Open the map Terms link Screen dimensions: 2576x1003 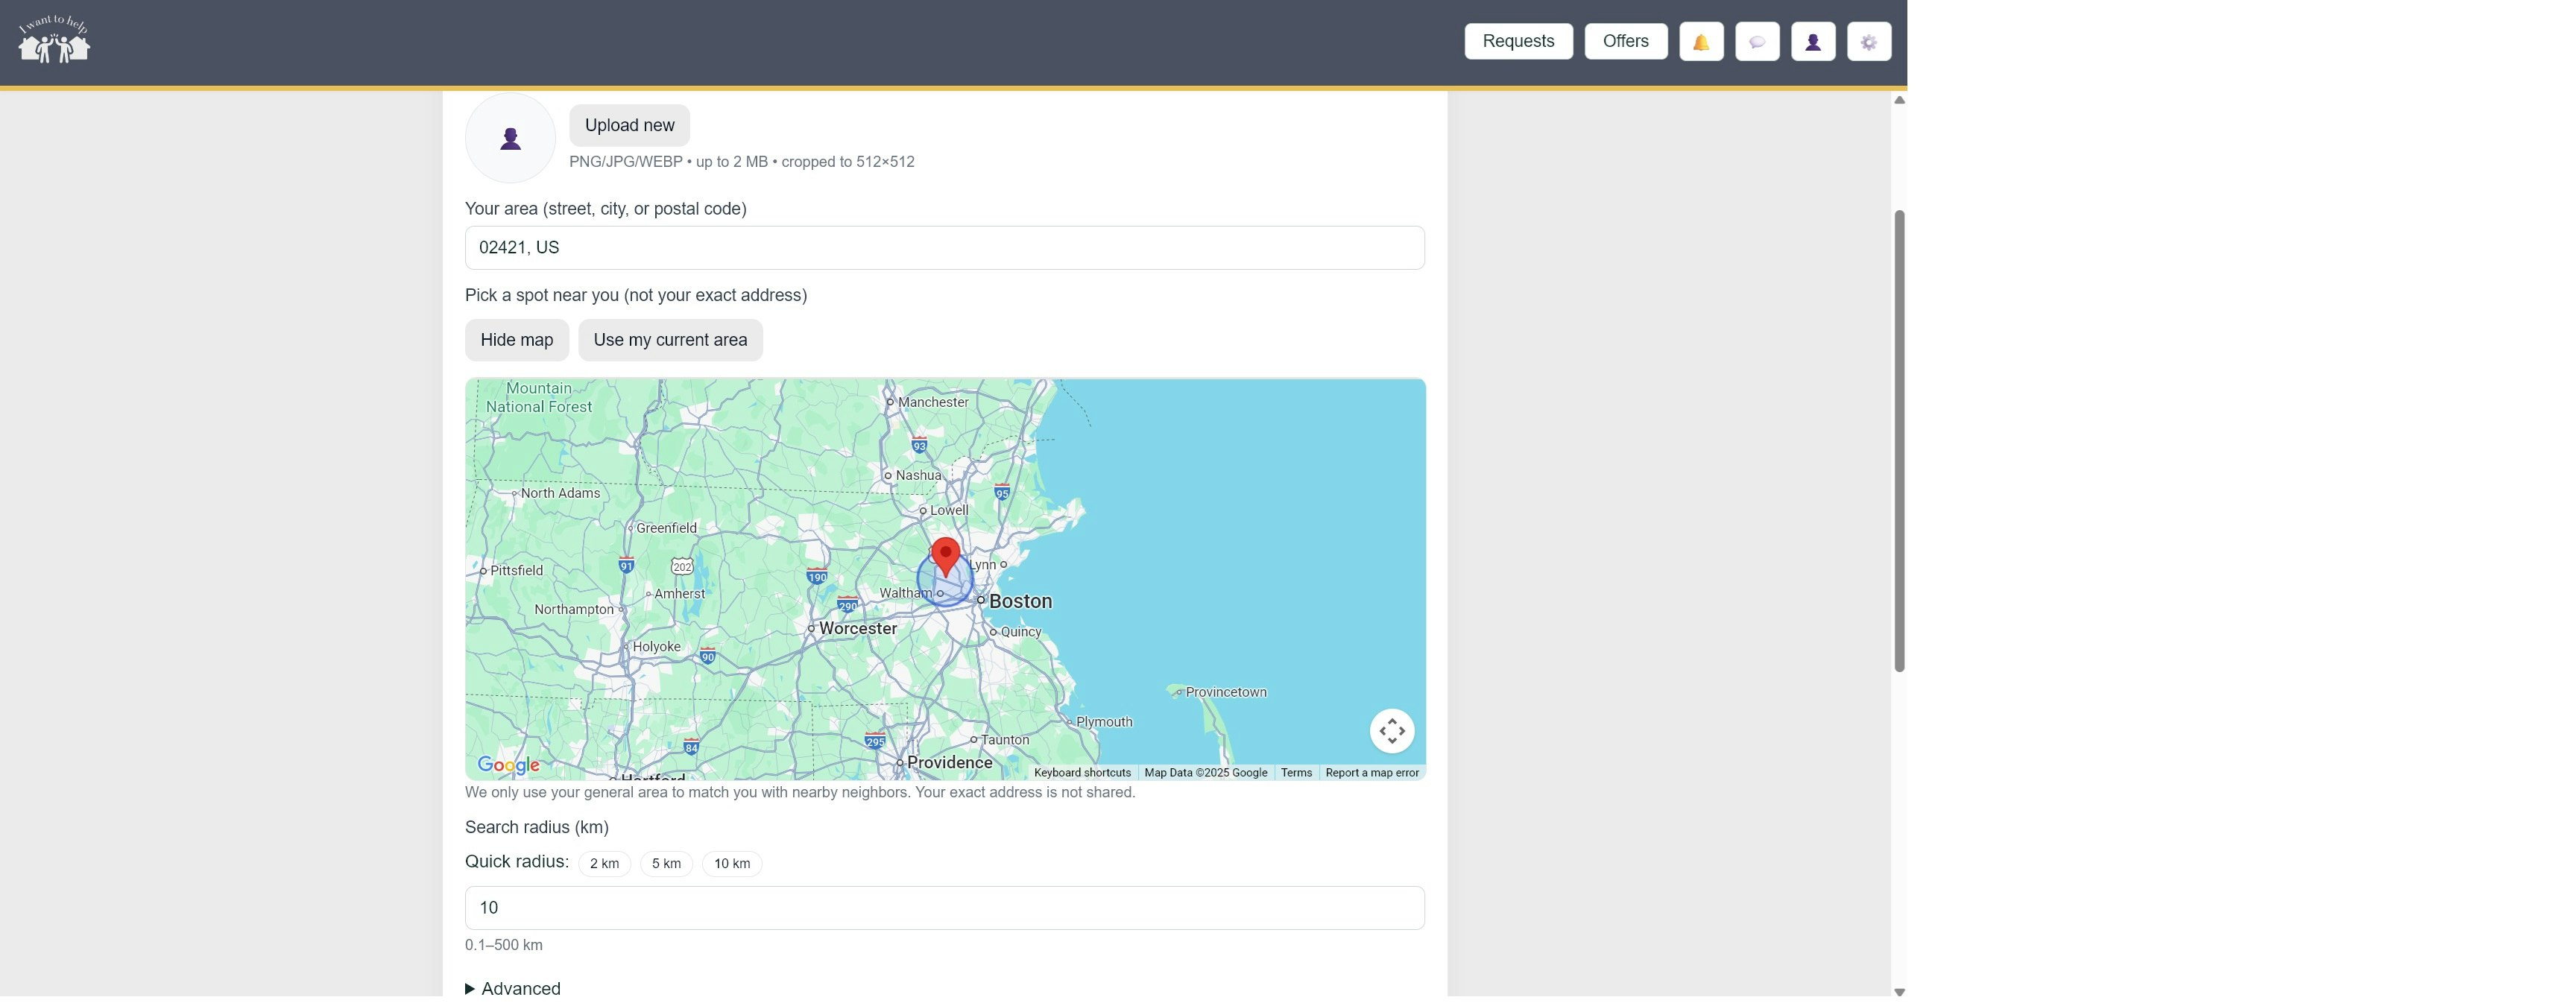coord(1296,773)
